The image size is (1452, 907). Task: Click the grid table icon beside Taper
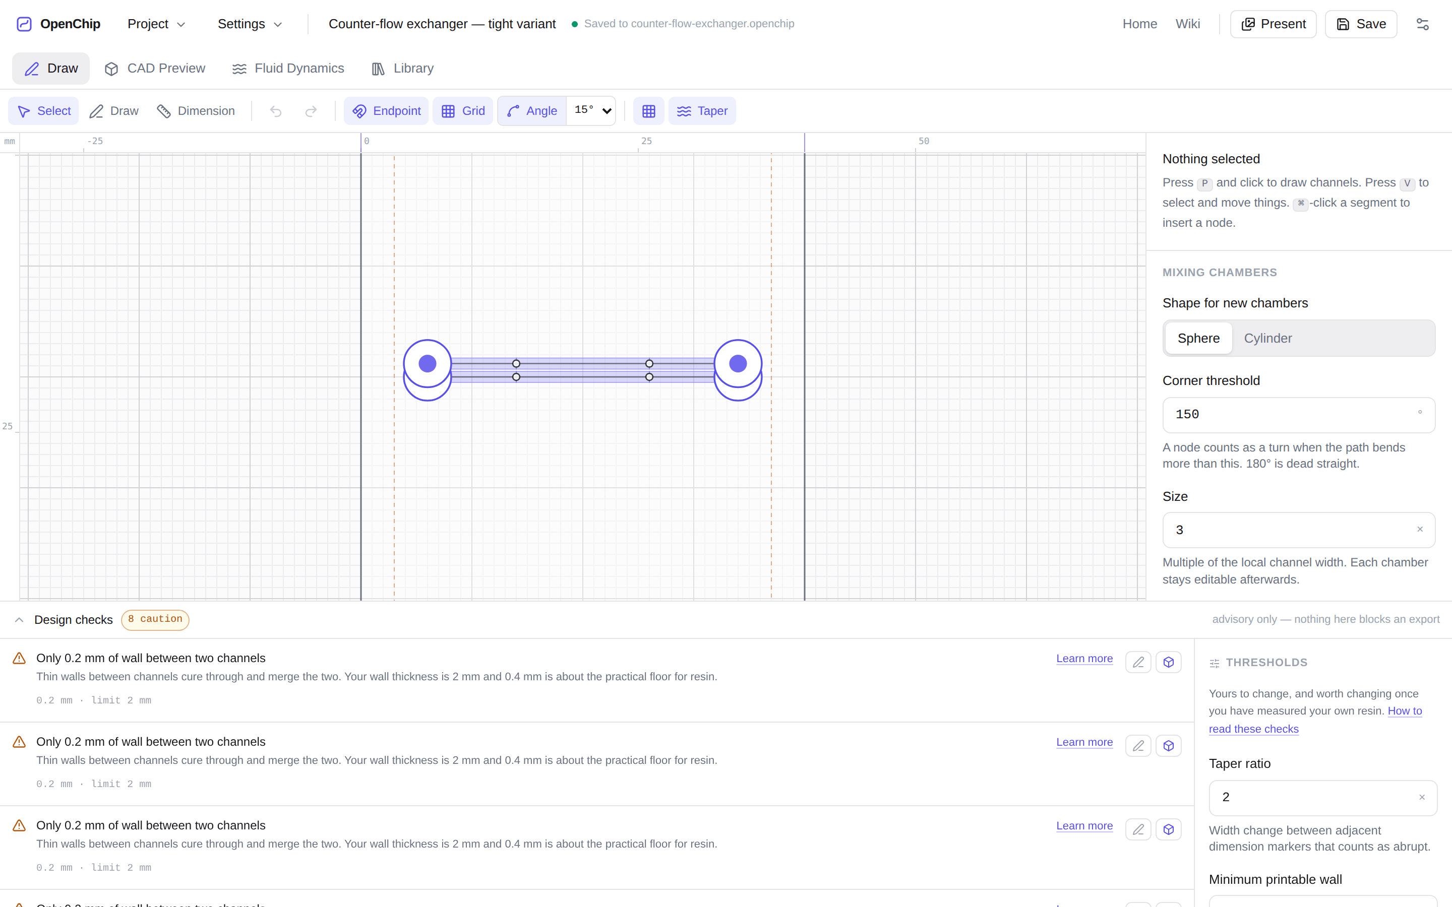648,111
